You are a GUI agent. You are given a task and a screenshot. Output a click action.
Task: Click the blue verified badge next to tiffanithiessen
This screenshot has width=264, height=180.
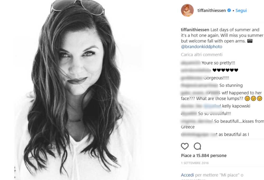[229, 10]
